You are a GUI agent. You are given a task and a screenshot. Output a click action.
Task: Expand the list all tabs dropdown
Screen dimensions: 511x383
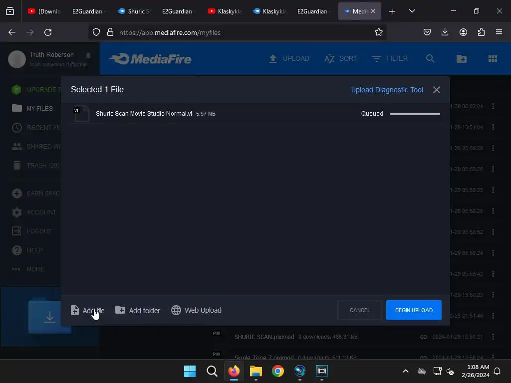pos(412,11)
